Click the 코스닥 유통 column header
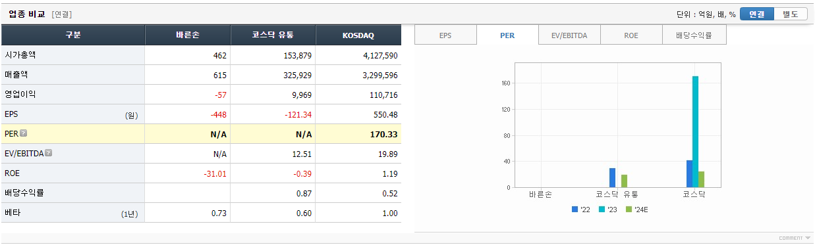Image resolution: width=815 pixels, height=245 pixels. click(273, 35)
